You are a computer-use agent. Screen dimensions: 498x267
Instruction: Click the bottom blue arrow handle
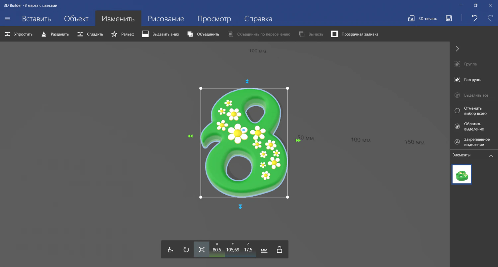[240, 207]
